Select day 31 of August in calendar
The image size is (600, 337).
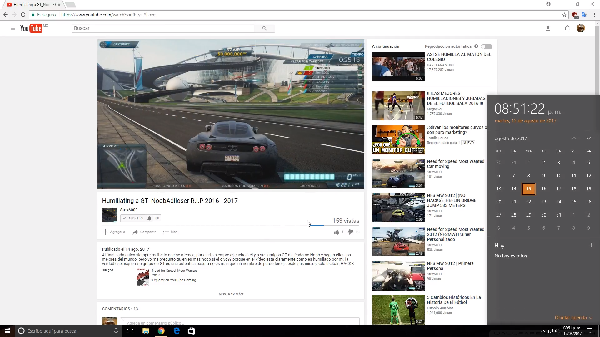pyautogui.click(x=559, y=215)
